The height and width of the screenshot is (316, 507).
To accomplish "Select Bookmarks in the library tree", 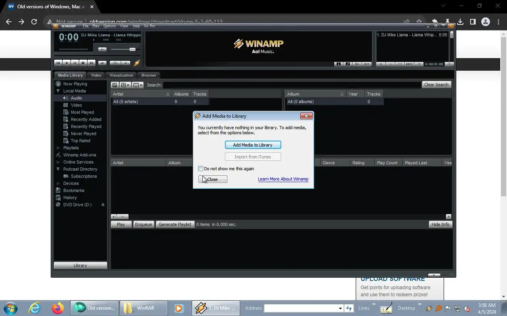I will click(x=74, y=190).
